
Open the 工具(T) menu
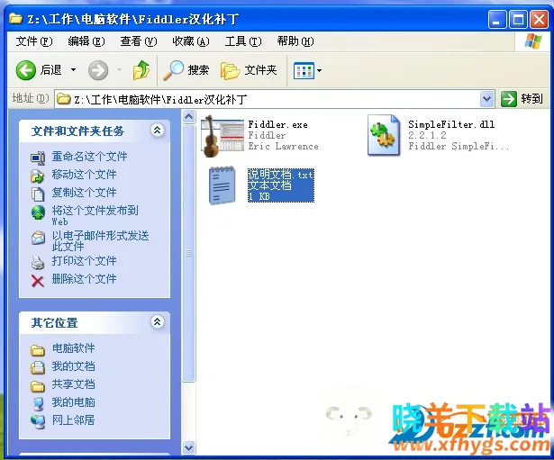[x=242, y=41]
